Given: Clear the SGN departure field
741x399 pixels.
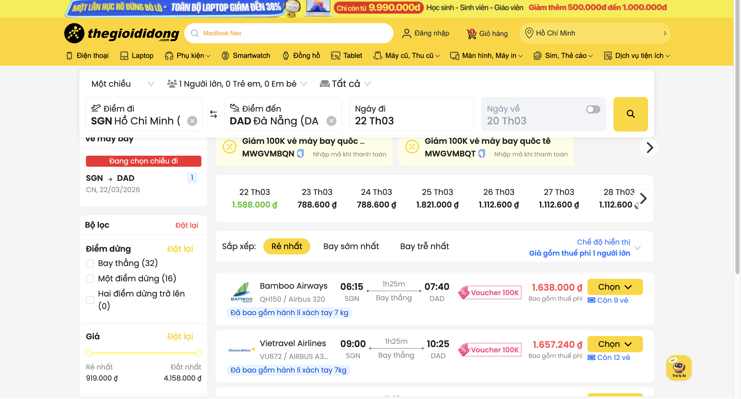Looking at the screenshot, I should point(192,121).
